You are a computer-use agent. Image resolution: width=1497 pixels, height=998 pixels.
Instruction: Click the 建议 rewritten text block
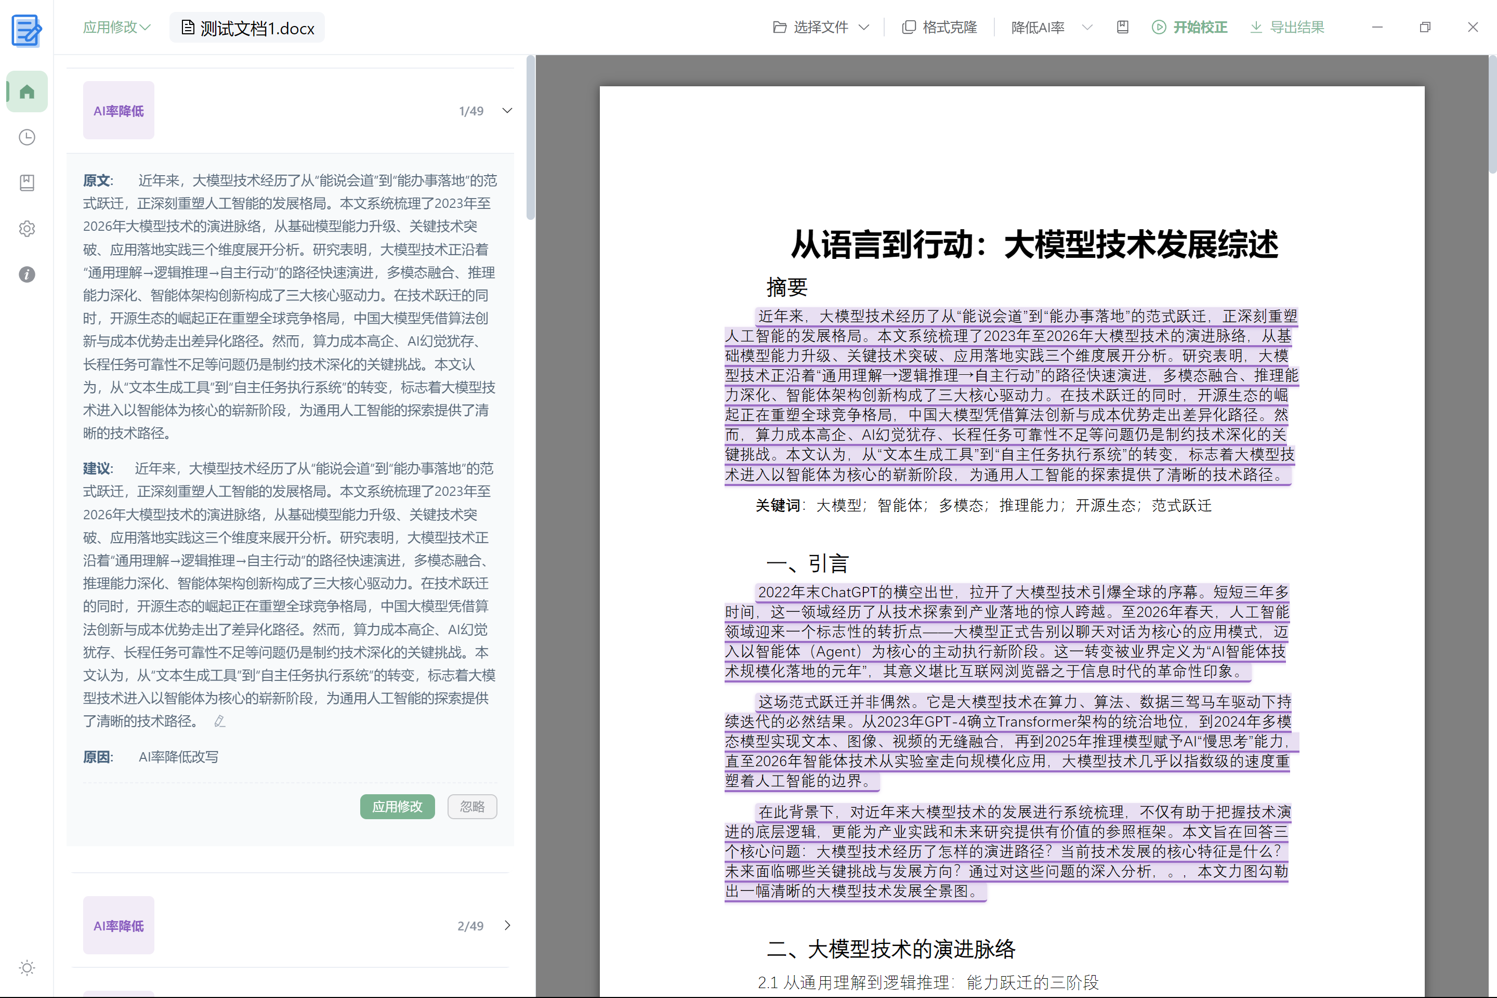point(290,595)
